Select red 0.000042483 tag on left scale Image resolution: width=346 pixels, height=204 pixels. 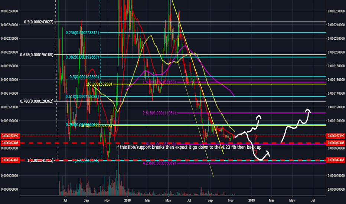[x=10, y=160]
